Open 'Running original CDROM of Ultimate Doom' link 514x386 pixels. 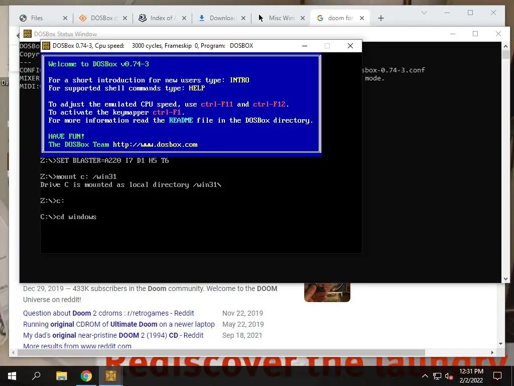(x=118, y=324)
